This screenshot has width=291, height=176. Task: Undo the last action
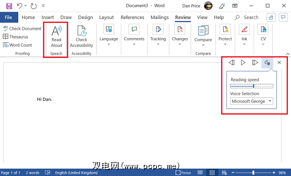click(x=20, y=6)
